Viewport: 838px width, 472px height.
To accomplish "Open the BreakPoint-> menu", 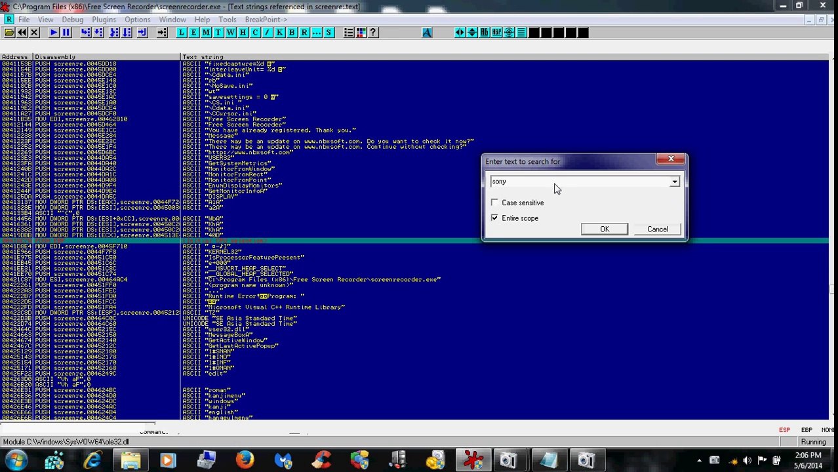I will [266, 20].
